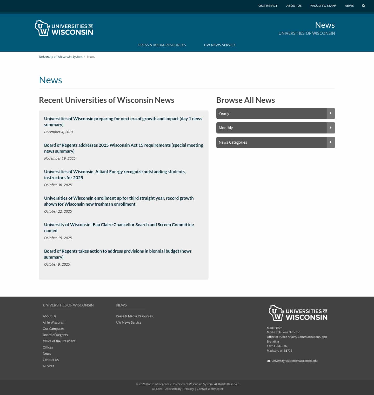Image resolution: width=374 pixels, height=395 pixels.
Task: Click Contact Webmaster at page bottom
Action: (210, 389)
